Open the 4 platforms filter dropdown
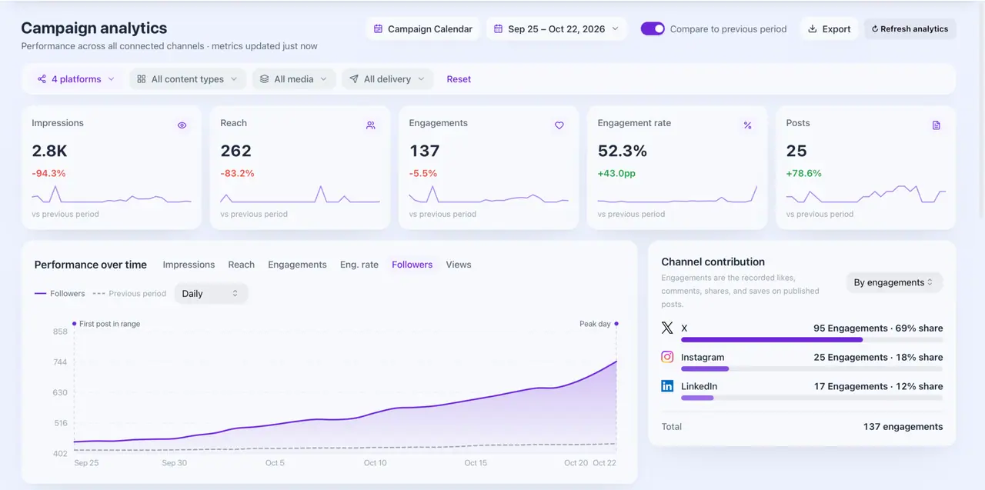Image resolution: width=985 pixels, height=490 pixels. 76,79
